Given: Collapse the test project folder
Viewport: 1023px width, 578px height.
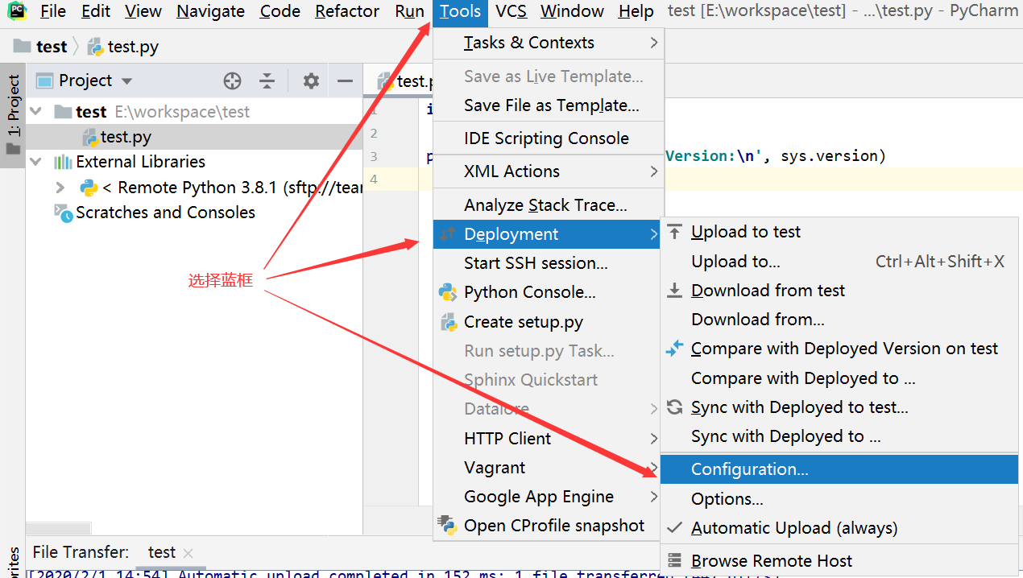Looking at the screenshot, I should pyautogui.click(x=35, y=111).
